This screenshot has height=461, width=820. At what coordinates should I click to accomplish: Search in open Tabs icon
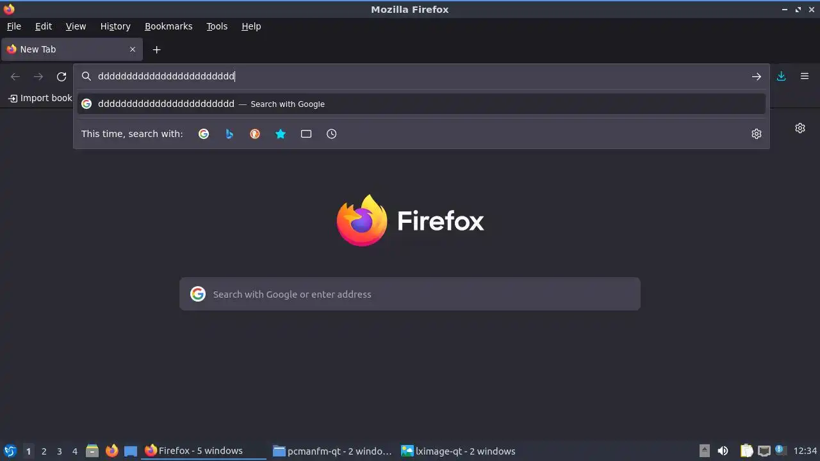(306, 134)
